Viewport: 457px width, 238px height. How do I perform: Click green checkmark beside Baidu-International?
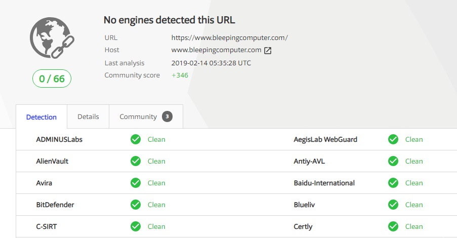click(393, 183)
